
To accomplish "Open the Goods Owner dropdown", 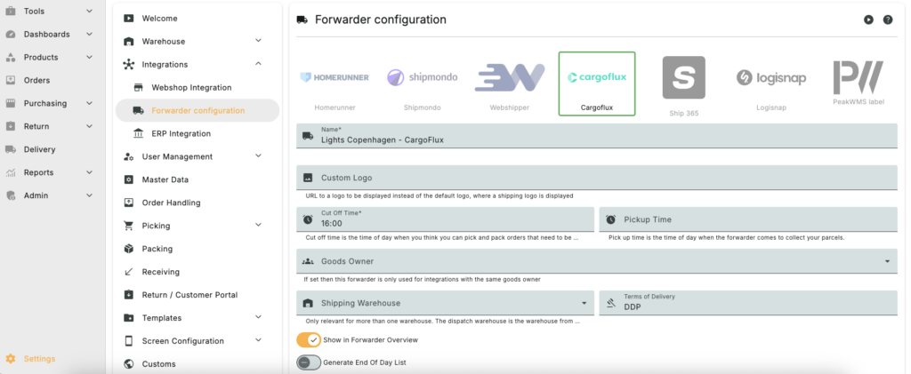I will click(597, 261).
